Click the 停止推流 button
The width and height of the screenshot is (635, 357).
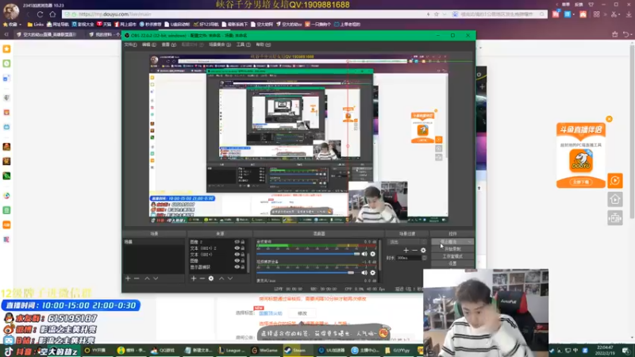(x=452, y=242)
